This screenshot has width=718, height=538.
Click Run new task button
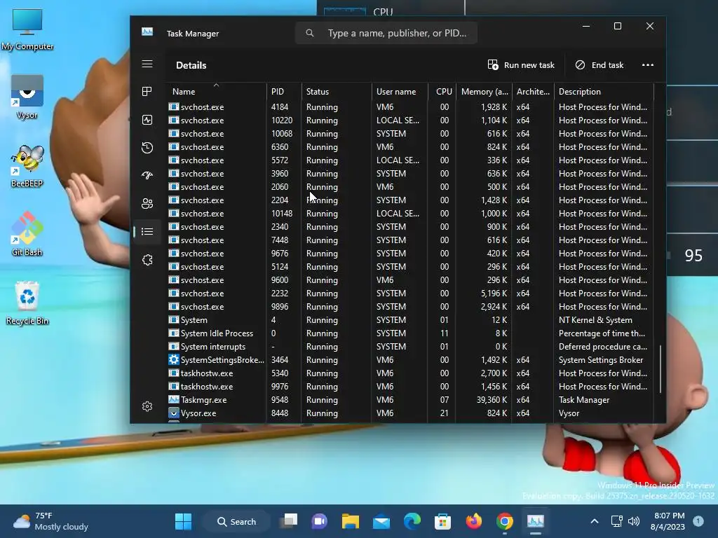click(521, 65)
